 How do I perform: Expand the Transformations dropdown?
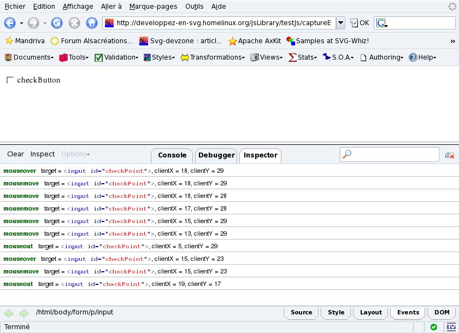click(x=213, y=57)
